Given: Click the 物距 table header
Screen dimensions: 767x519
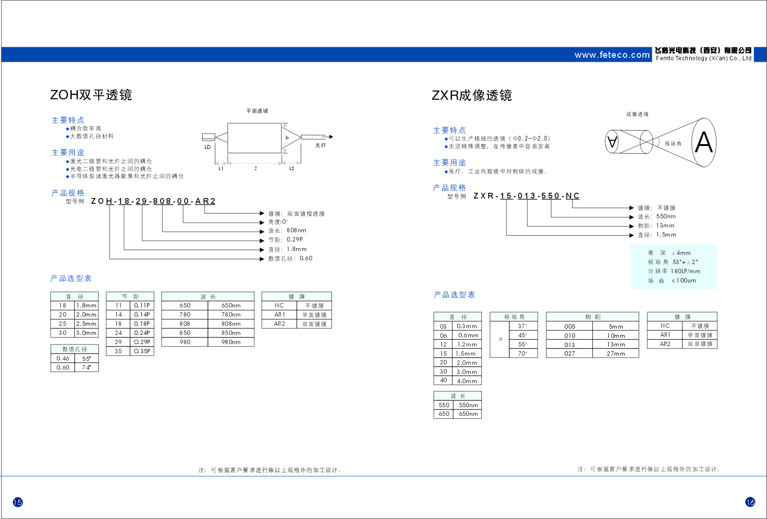Looking at the screenshot, I should point(592,317).
